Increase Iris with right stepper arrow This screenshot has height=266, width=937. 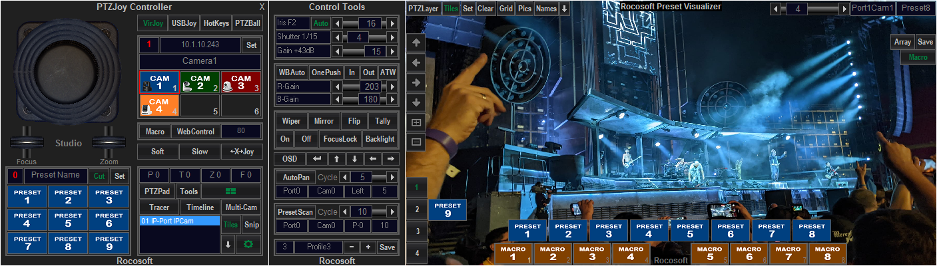pos(394,23)
